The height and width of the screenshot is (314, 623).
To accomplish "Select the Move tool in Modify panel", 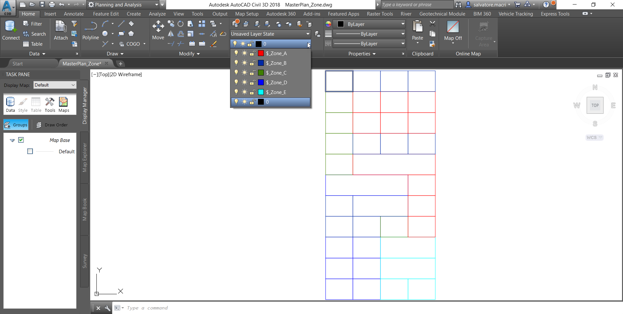I will [x=158, y=27].
